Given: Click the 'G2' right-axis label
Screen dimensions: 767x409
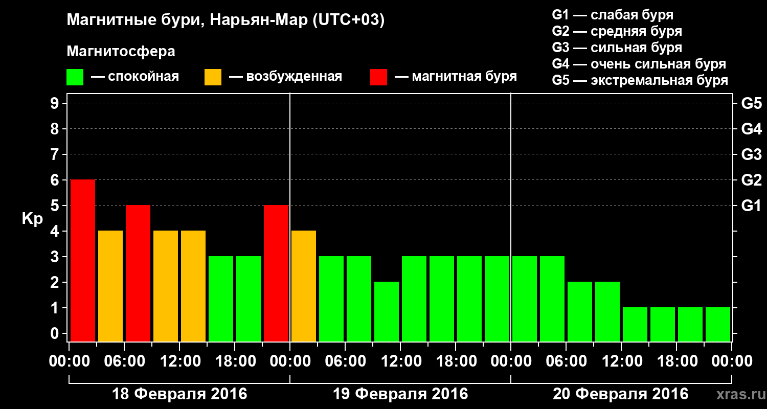Looking at the screenshot, I should click(751, 180).
